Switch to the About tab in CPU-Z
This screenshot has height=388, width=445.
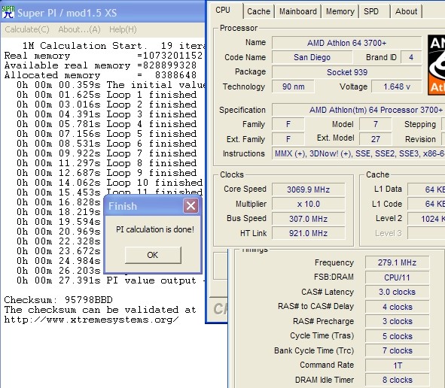(406, 11)
